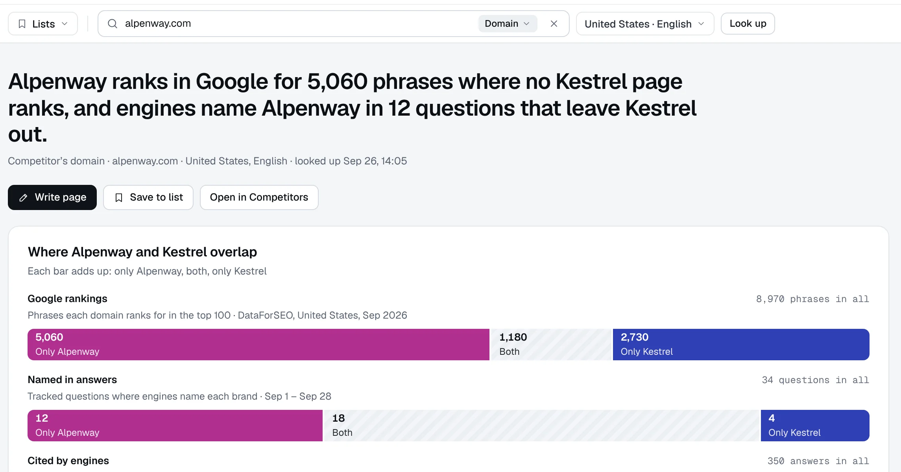
Task: Clear the search with the X icon
Action: 554,24
